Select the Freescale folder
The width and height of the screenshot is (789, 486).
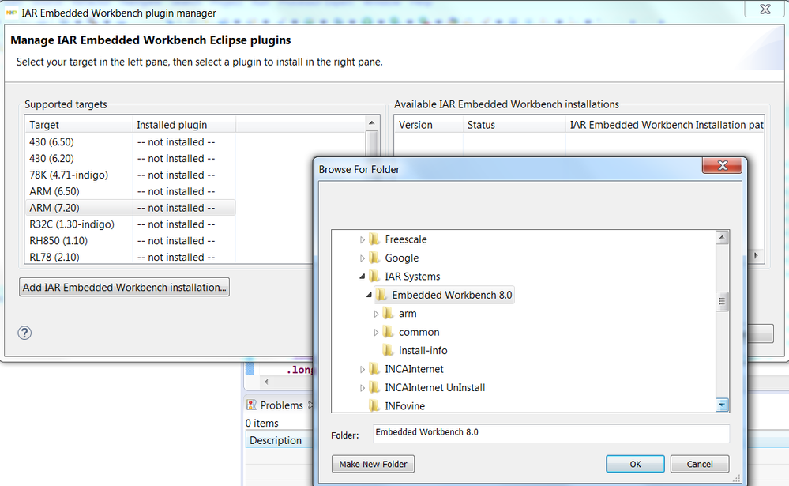tap(406, 239)
